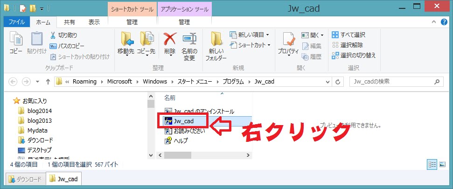The height and width of the screenshot is (189, 453).
Task: Expand the hidden path chevron «
Action: pyautogui.click(x=67, y=82)
